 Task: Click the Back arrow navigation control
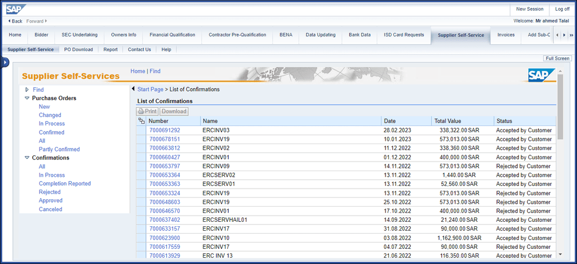point(15,21)
